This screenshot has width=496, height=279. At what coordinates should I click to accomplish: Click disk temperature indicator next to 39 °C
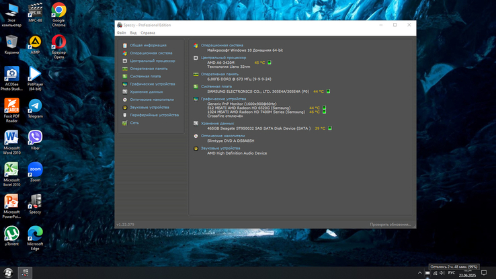(x=330, y=128)
